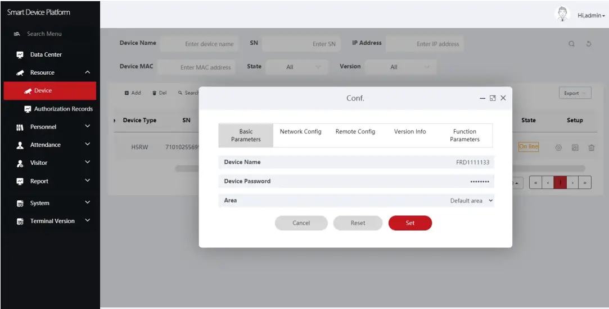
Task: Click the On line state label
Action: click(x=529, y=147)
